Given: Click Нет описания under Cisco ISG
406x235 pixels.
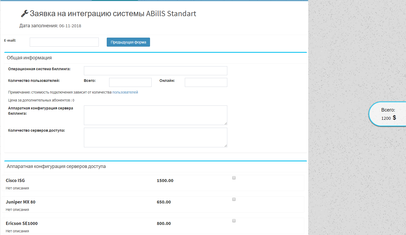Looking at the screenshot, I should pos(17,188).
